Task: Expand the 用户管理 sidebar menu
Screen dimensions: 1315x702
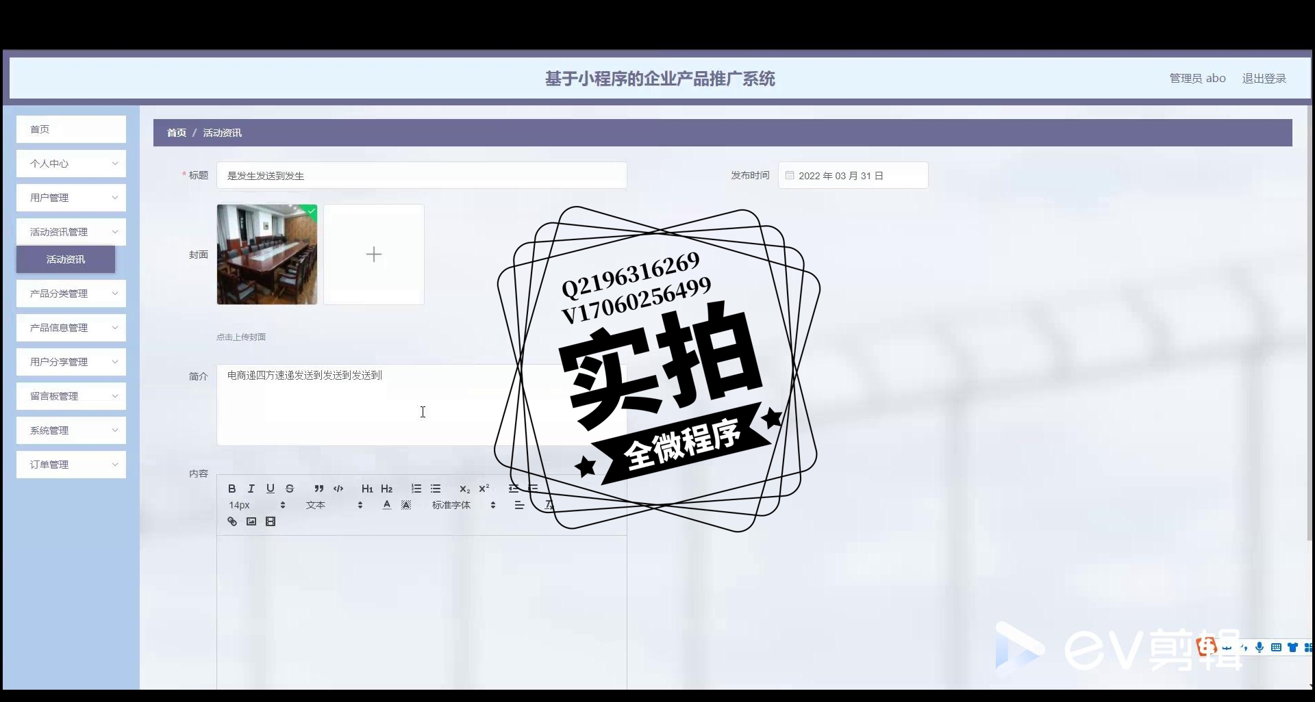Action: 71,198
